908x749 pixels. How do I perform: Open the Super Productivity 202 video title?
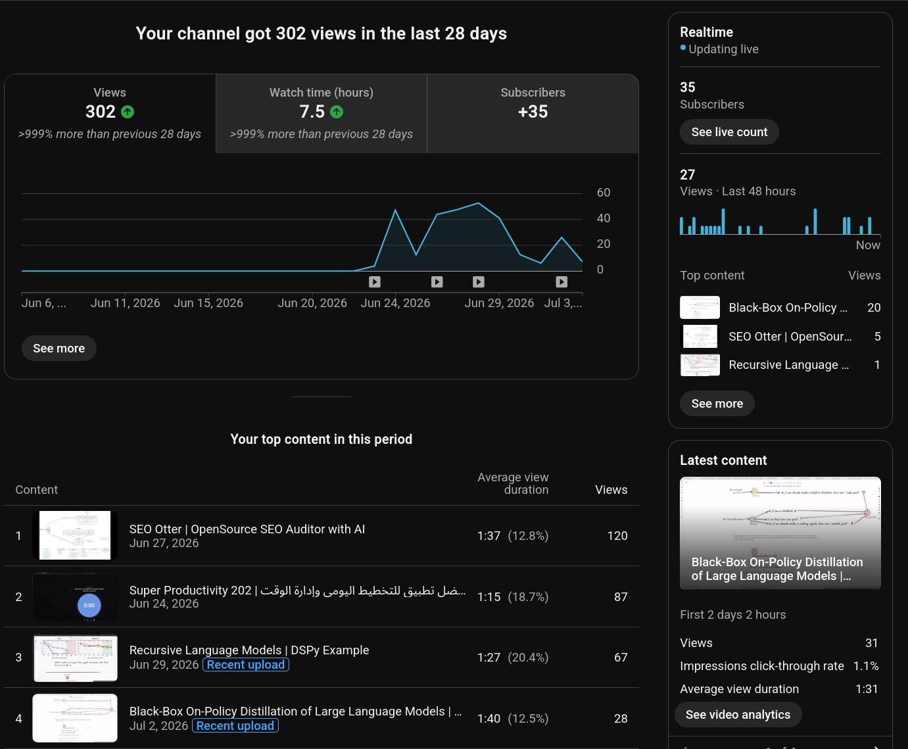click(298, 591)
